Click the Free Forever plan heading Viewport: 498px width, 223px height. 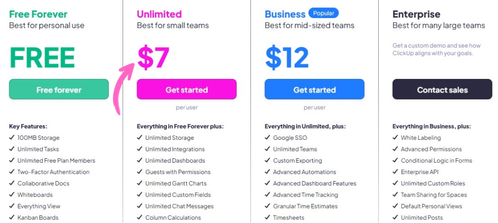click(x=38, y=14)
